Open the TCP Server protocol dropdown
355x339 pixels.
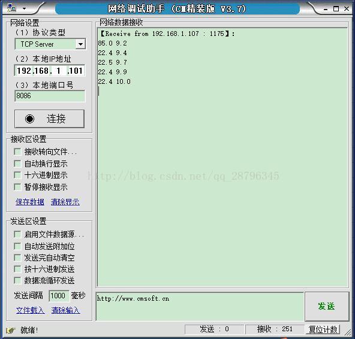pos(80,44)
